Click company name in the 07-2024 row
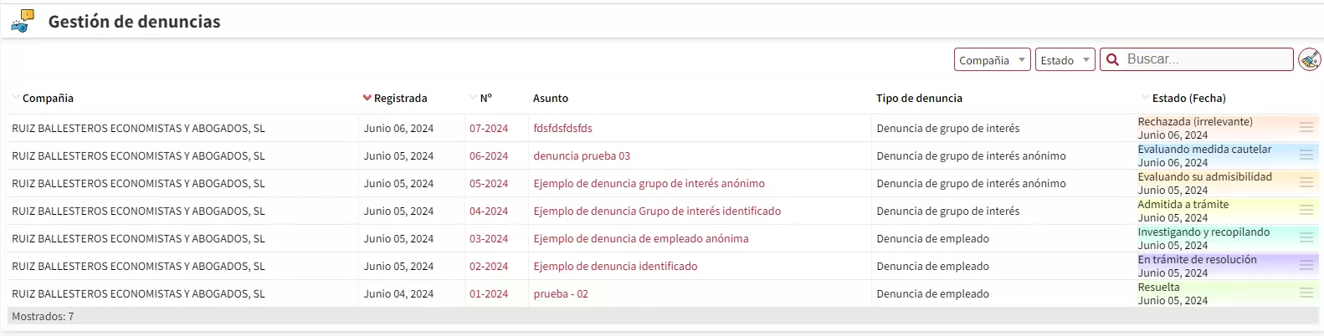 point(138,128)
